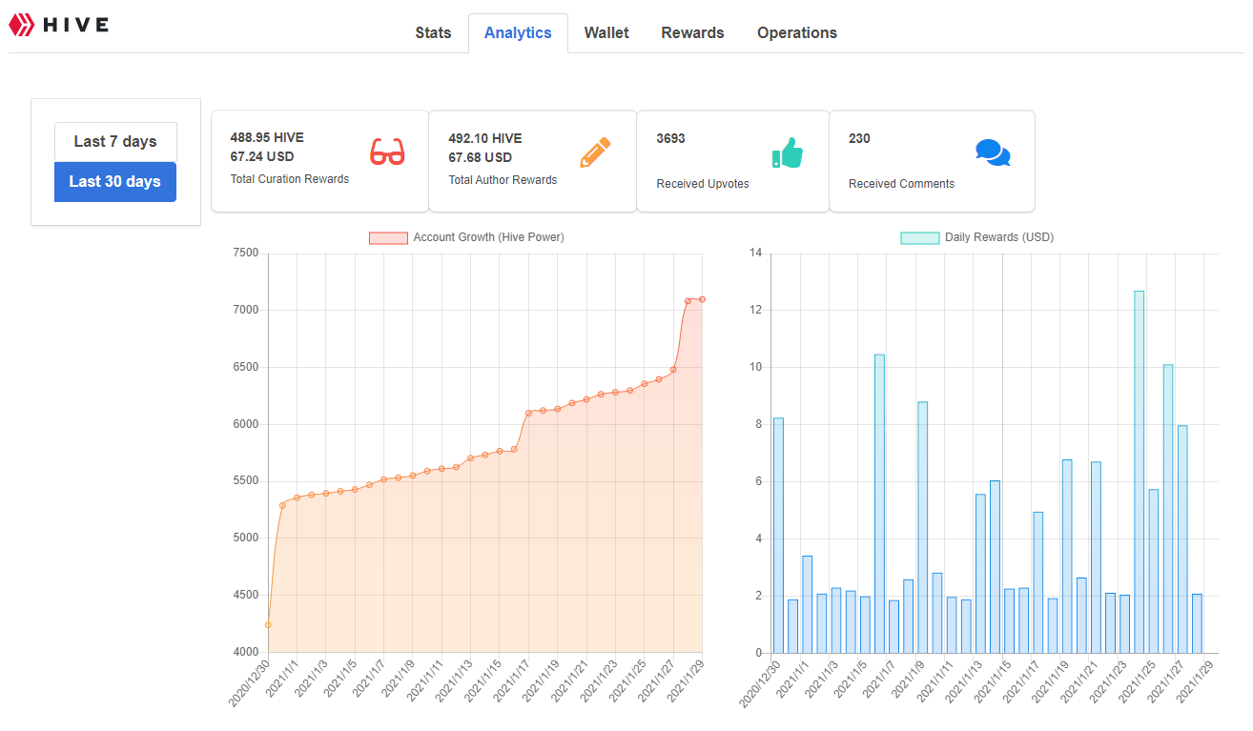Click the Daily Rewards (USD) legend label
The width and height of the screenshot is (1253, 731).
pos(999,237)
